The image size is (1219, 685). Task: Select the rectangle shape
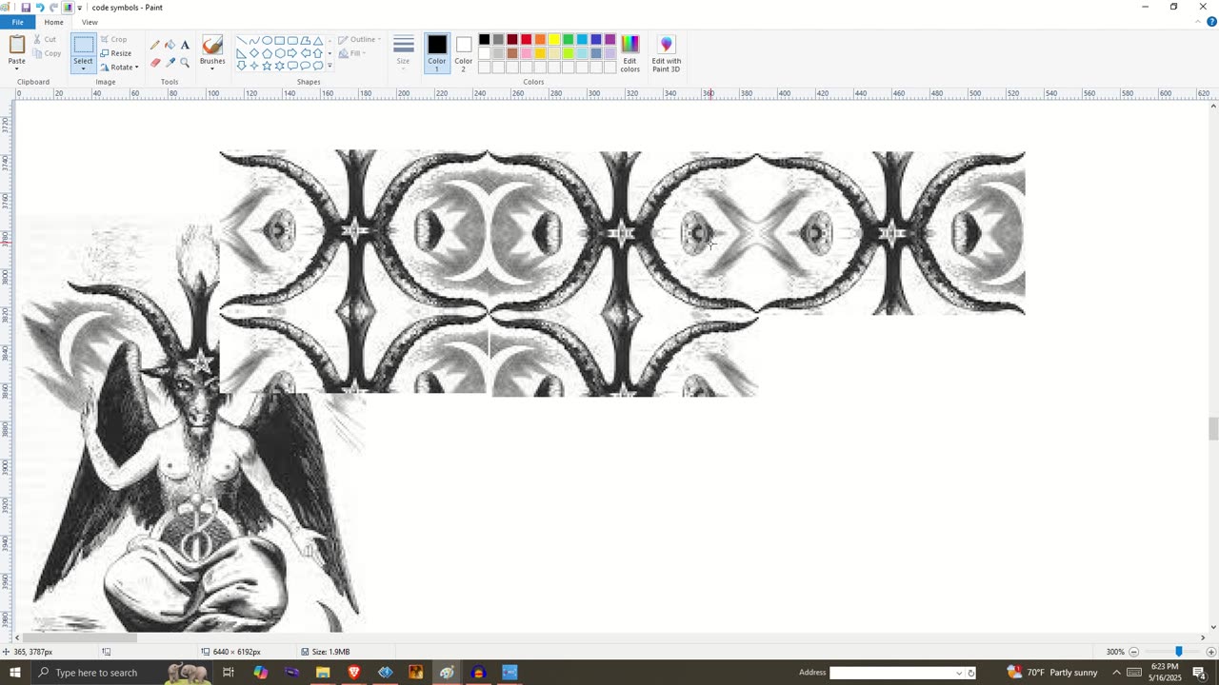pos(280,41)
